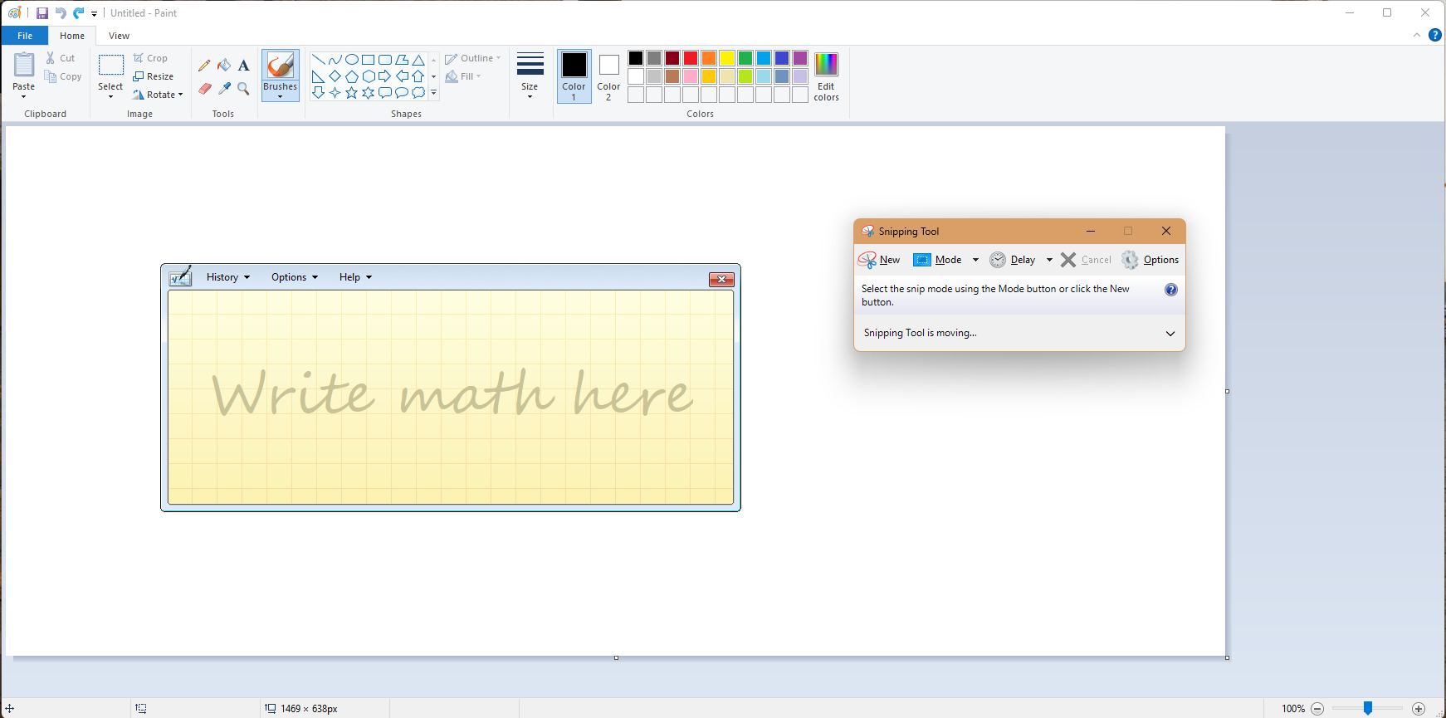The width and height of the screenshot is (1446, 718).
Task: Pick the Eraser tool
Action: [204, 88]
